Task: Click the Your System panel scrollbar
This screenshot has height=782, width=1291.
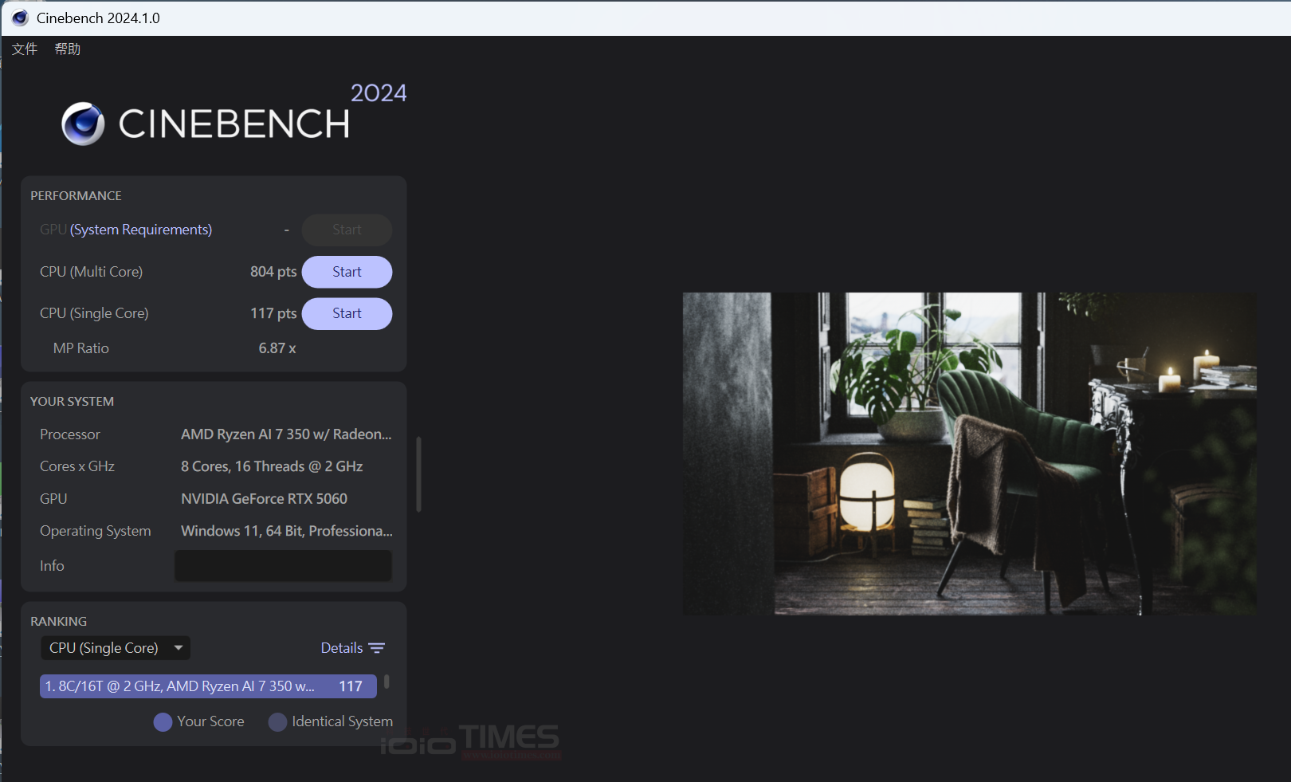Action: click(418, 474)
